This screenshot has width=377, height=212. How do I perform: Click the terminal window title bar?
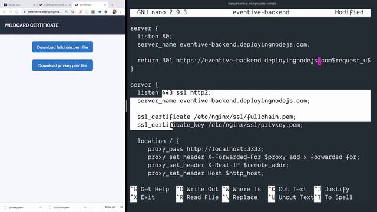tap(252, 4)
